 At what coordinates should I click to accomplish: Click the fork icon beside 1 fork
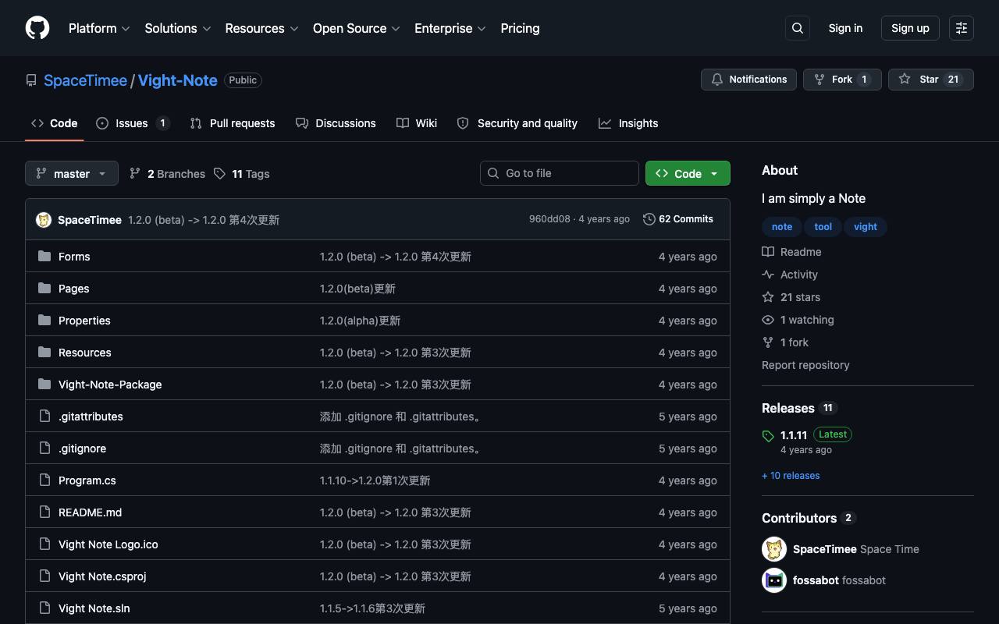(x=768, y=342)
